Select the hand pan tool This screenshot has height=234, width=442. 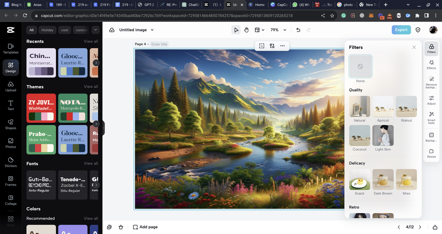246,30
